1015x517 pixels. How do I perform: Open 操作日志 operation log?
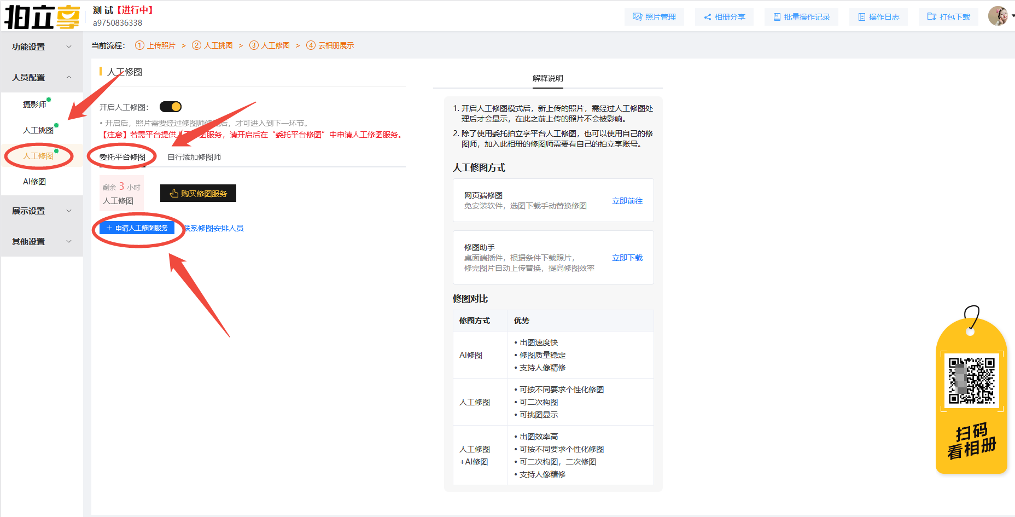878,17
